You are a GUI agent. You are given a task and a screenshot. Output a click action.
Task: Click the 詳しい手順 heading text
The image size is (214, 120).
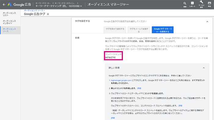click(114, 68)
